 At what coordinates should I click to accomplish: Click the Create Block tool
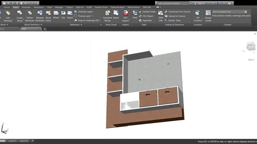[20, 16]
